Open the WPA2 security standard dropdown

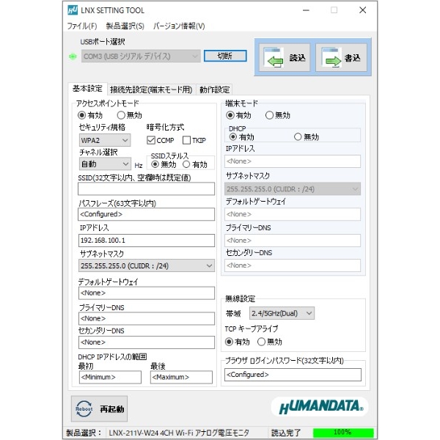[104, 140]
